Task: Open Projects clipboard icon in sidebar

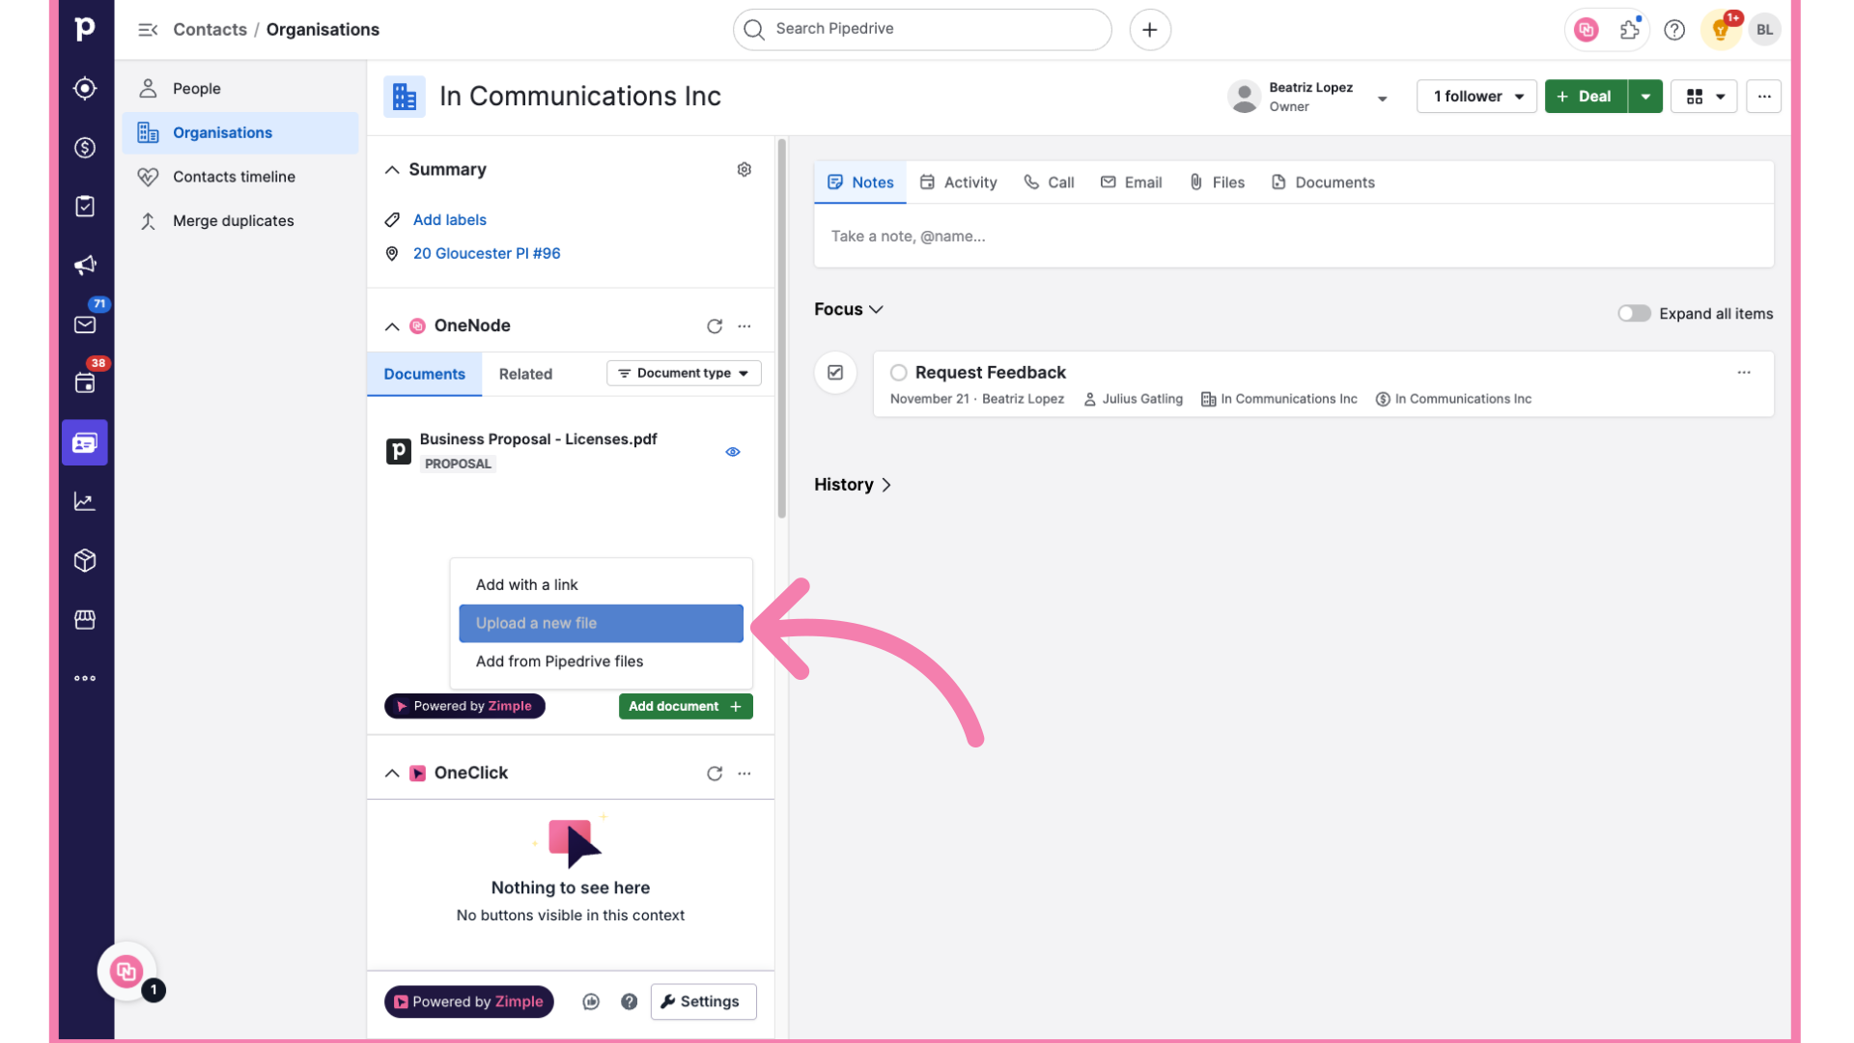Action: [85, 206]
